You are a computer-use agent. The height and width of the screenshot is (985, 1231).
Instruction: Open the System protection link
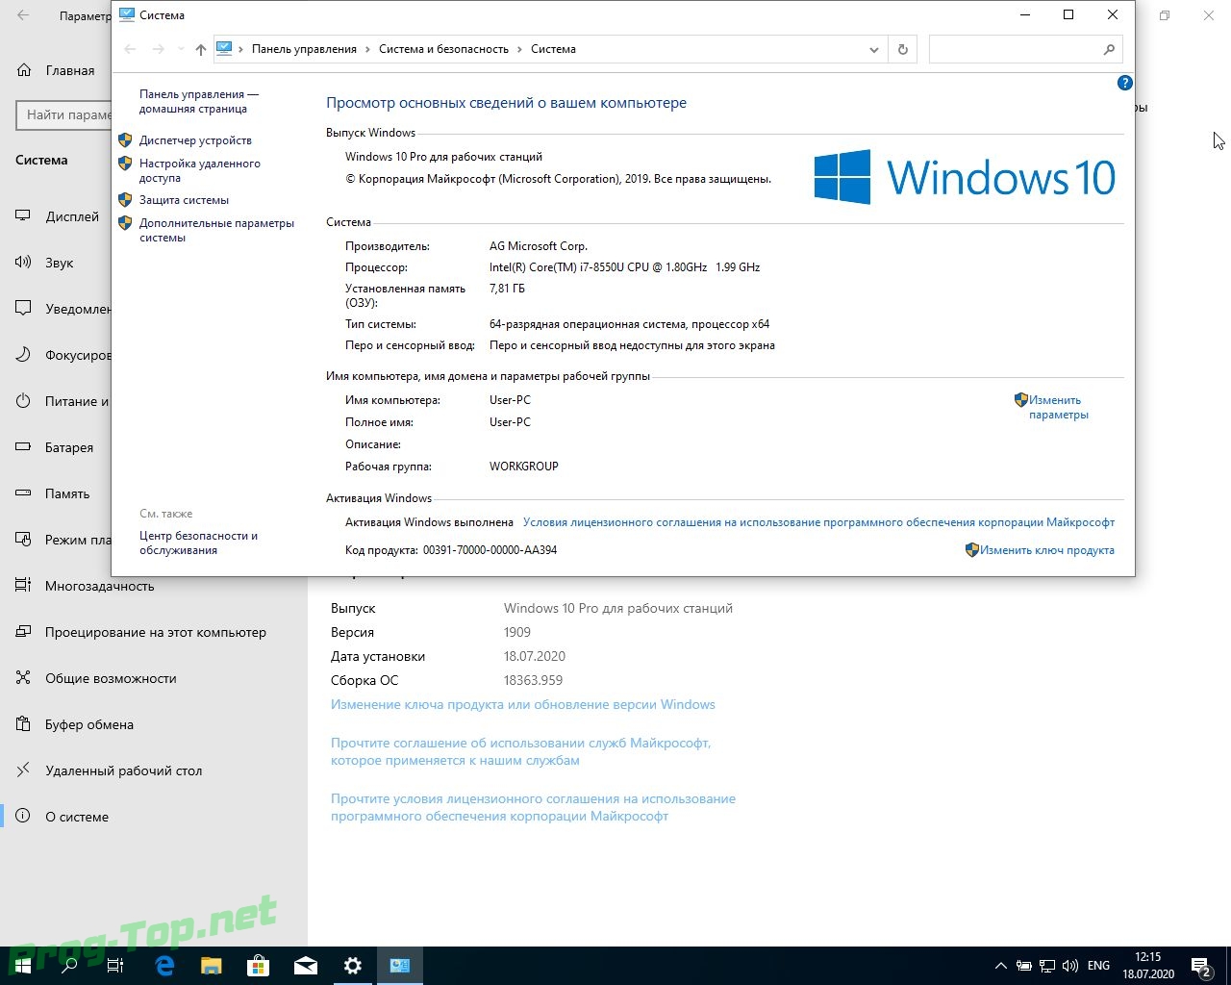pos(184,200)
